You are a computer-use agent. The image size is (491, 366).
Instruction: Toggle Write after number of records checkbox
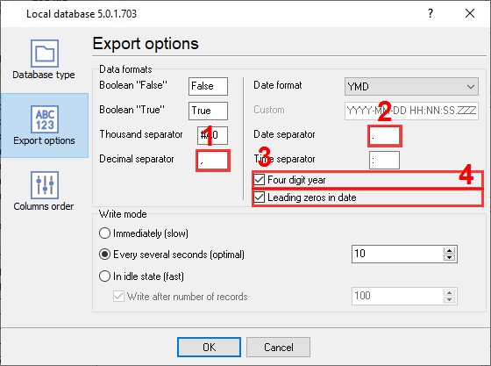pos(118,296)
